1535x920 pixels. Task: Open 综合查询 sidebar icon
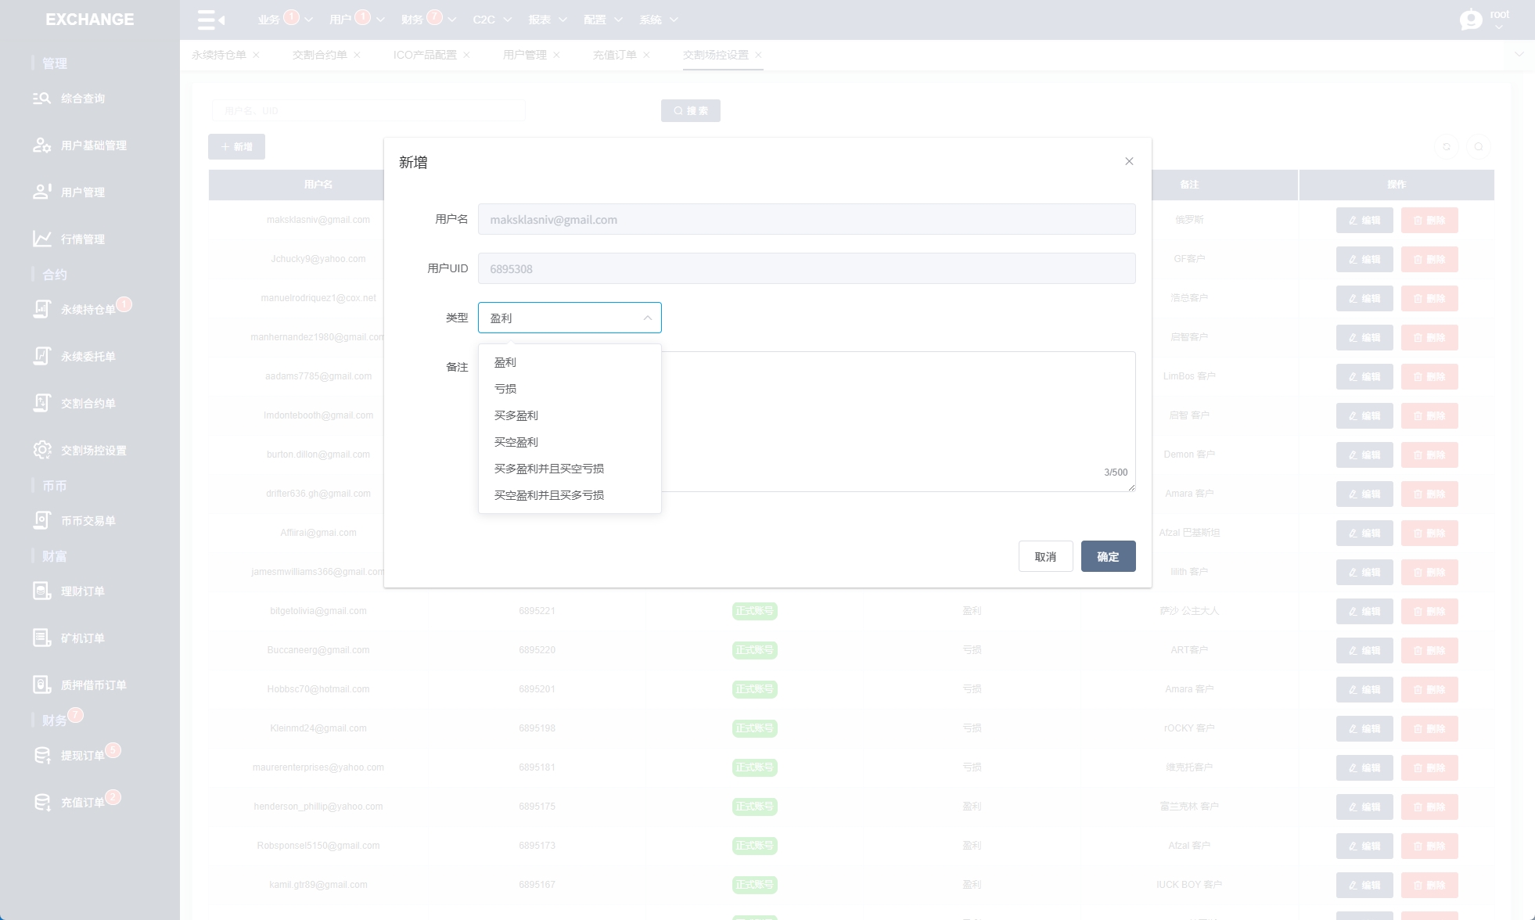41,99
